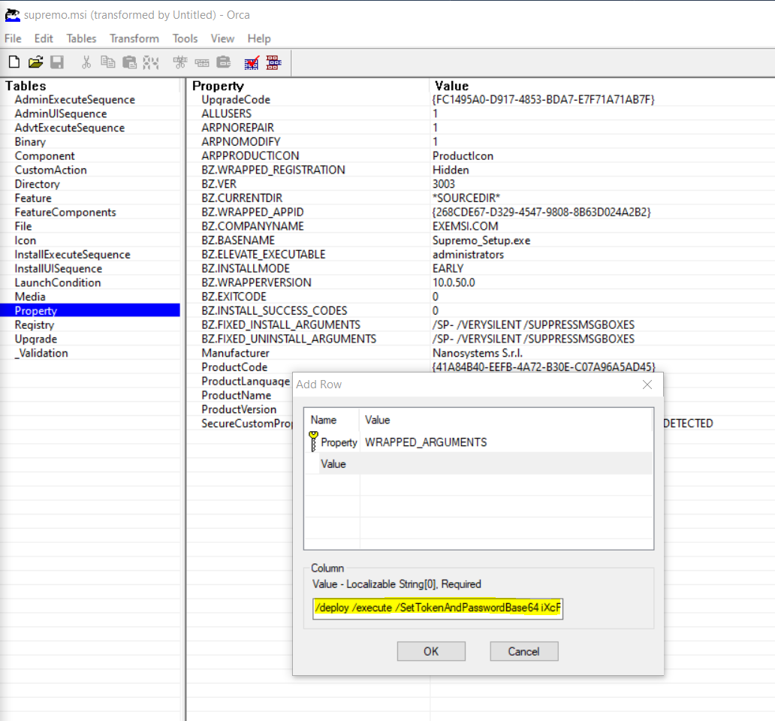Click the Save floppy disk icon

tap(57, 62)
